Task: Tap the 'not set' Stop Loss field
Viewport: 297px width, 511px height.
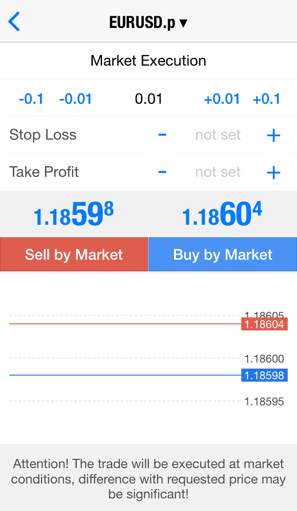Action: coord(218,135)
